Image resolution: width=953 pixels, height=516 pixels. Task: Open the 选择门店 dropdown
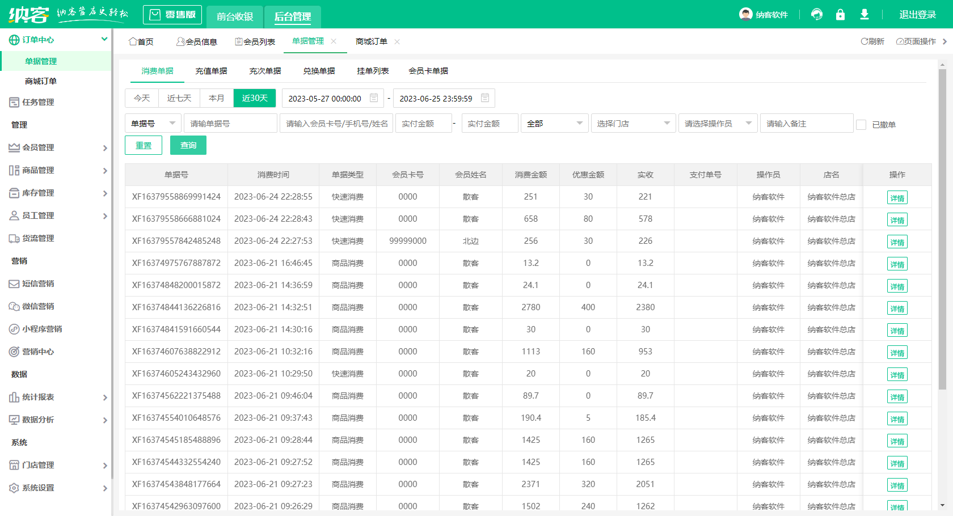(x=634, y=123)
